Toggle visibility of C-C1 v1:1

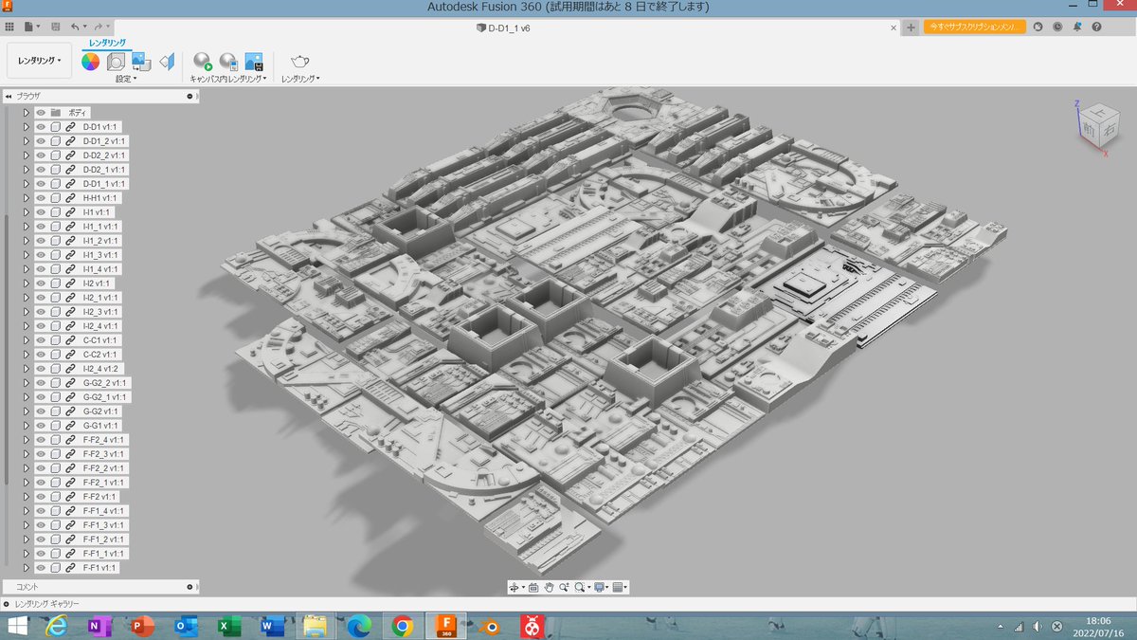pyautogui.click(x=41, y=339)
